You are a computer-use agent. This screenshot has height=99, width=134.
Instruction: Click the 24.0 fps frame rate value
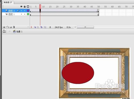point(59,27)
